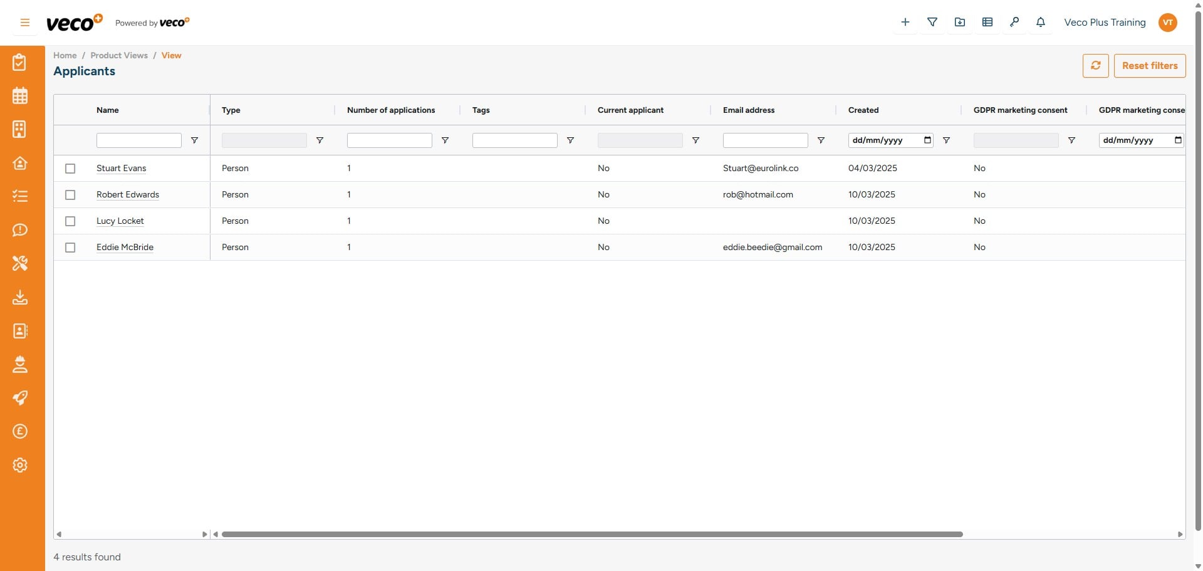Click the user avatar VT badge
1203x571 pixels.
click(1168, 23)
